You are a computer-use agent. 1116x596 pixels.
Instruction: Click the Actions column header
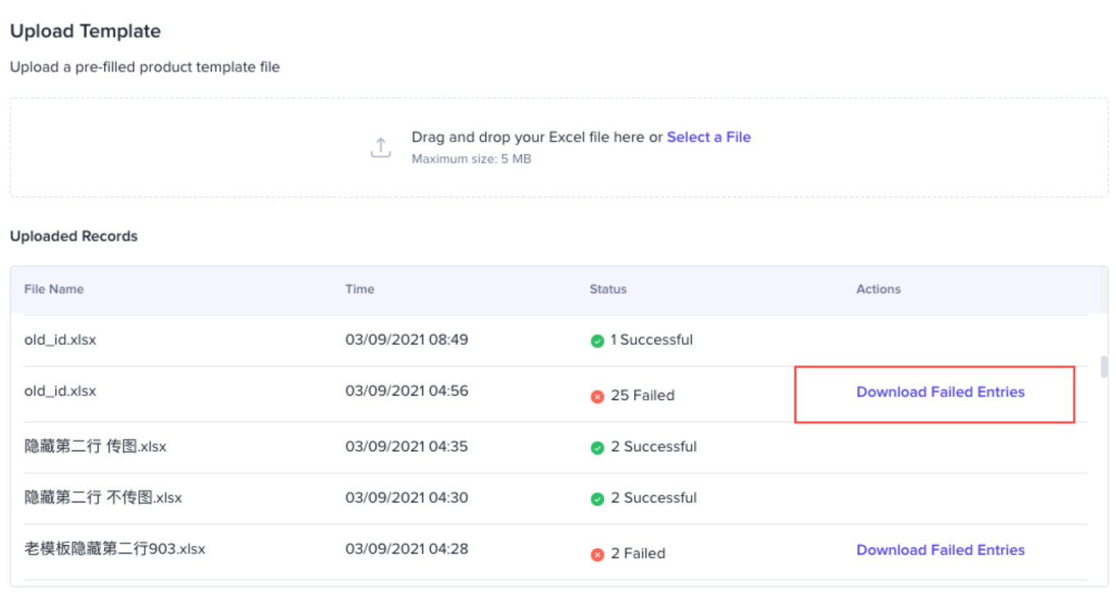[x=879, y=289]
